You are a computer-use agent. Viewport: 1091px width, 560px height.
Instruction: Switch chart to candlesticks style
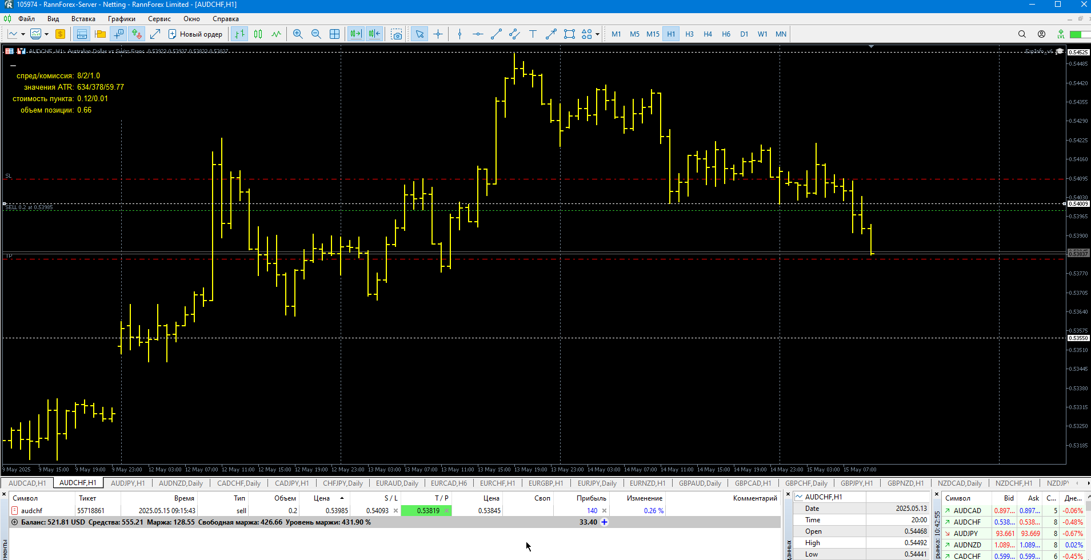pyautogui.click(x=258, y=34)
